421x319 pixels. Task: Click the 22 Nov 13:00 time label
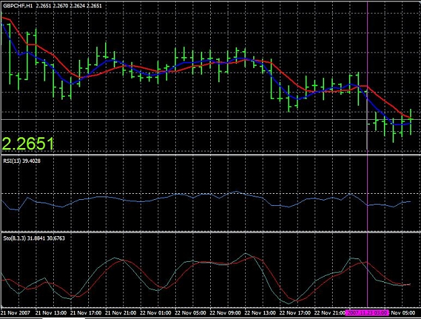click(260, 313)
